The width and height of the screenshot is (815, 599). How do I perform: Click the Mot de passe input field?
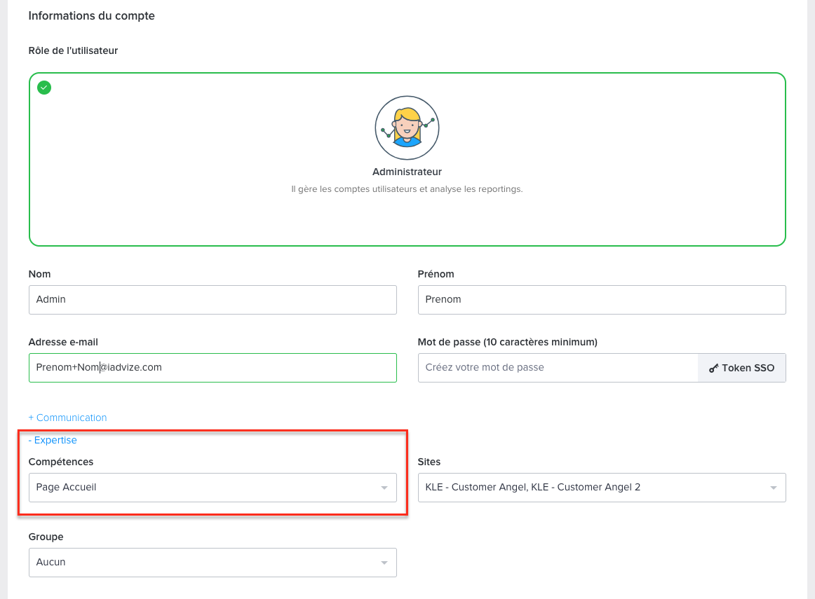[558, 368]
